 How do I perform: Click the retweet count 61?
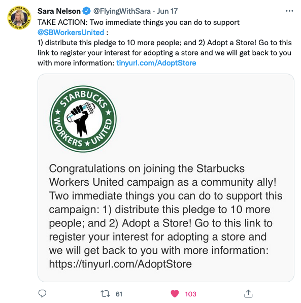(x=119, y=294)
